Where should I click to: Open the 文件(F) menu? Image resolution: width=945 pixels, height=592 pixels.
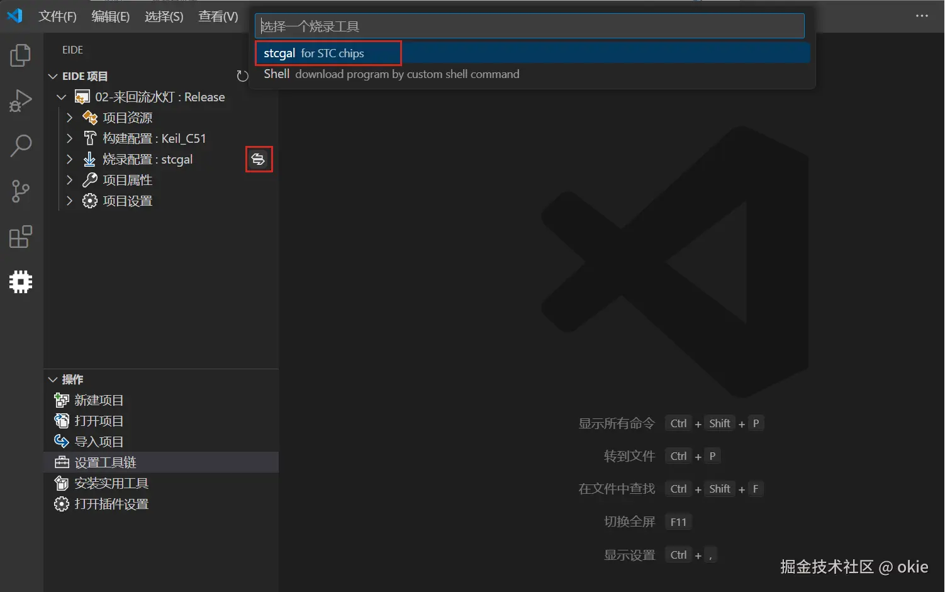(x=57, y=16)
